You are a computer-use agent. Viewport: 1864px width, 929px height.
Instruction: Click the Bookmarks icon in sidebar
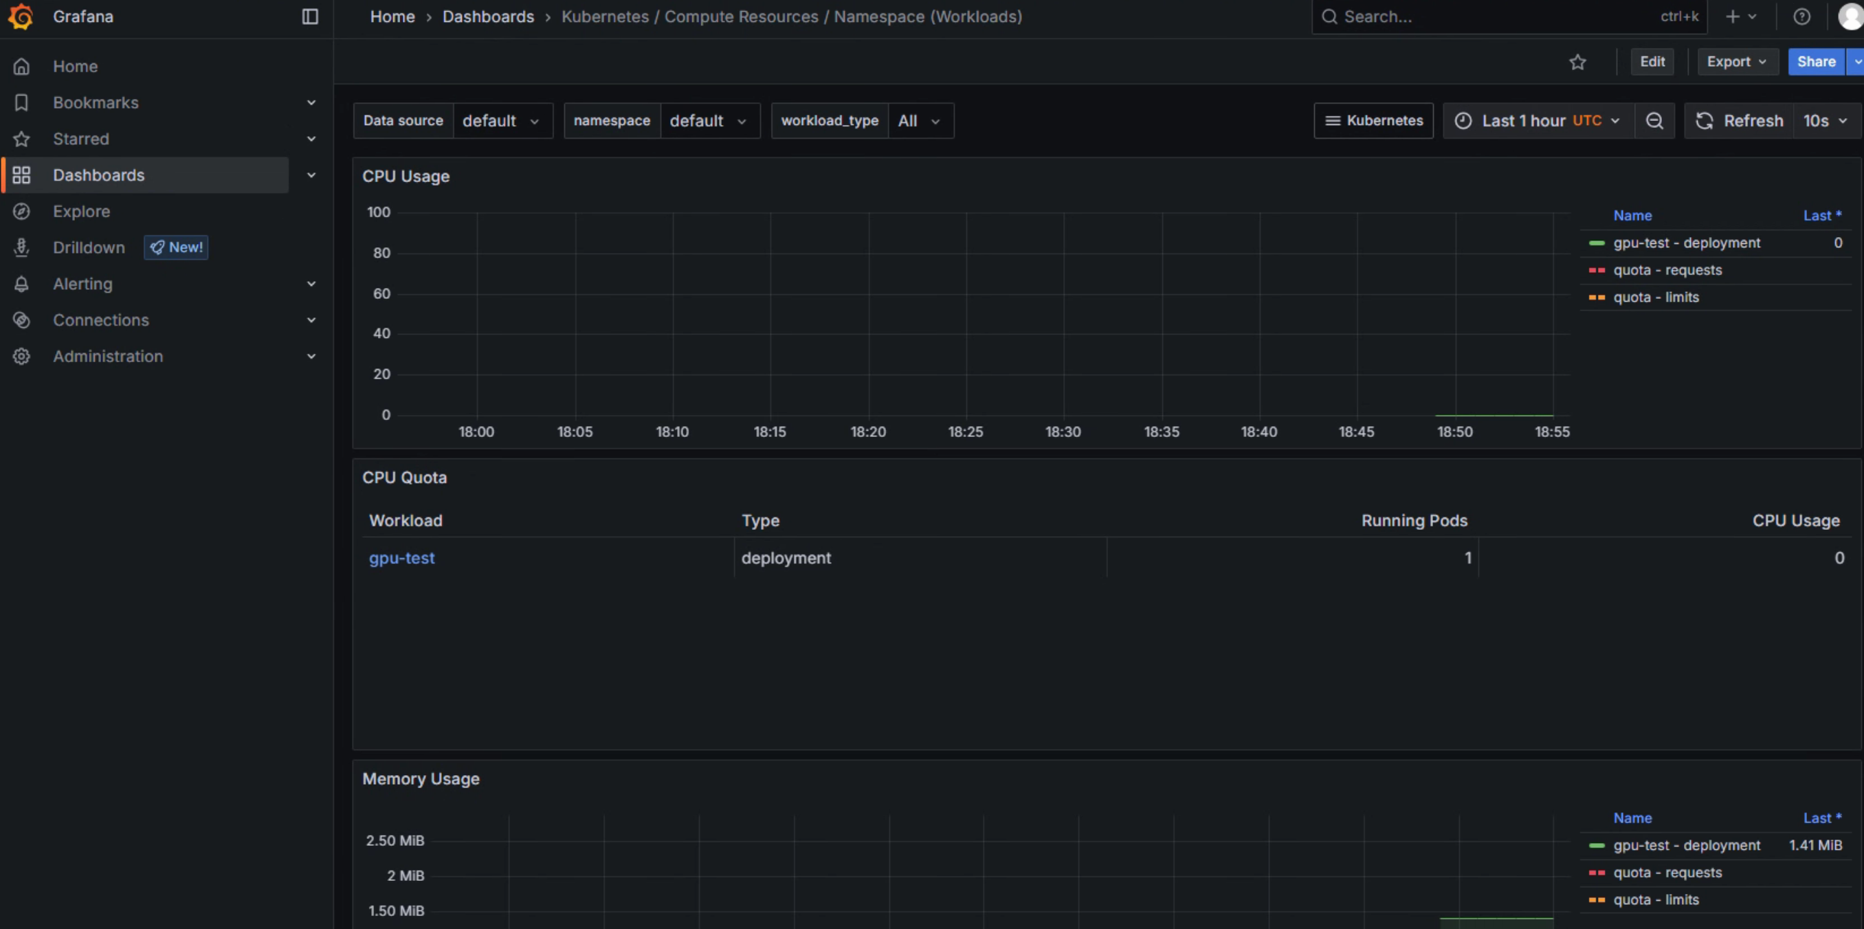pos(22,103)
